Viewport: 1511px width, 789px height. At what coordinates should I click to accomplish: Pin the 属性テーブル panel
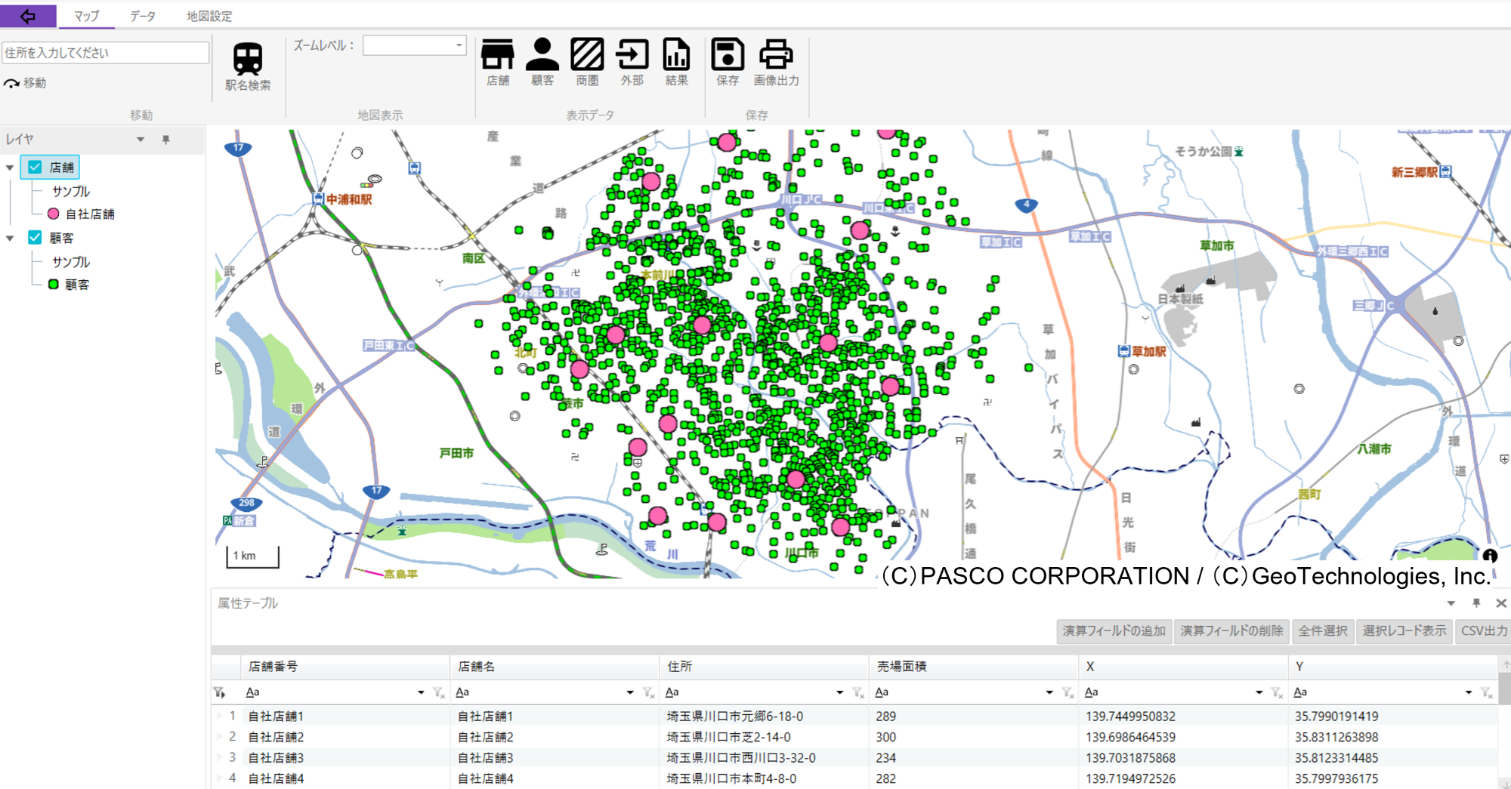pos(1475,603)
